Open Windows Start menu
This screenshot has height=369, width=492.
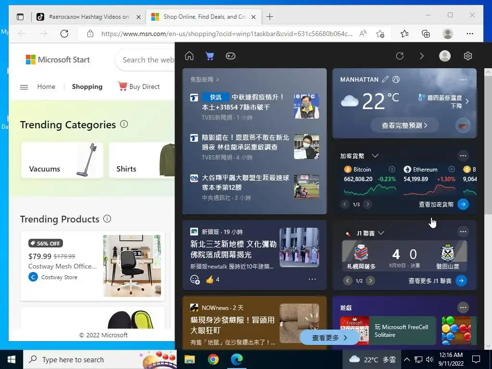12,359
